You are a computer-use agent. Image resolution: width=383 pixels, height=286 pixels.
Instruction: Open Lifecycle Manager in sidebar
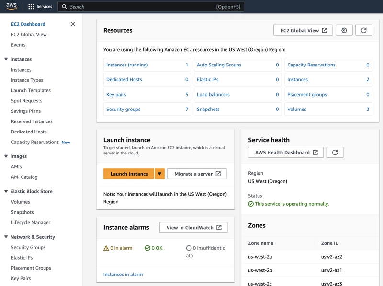click(31, 222)
